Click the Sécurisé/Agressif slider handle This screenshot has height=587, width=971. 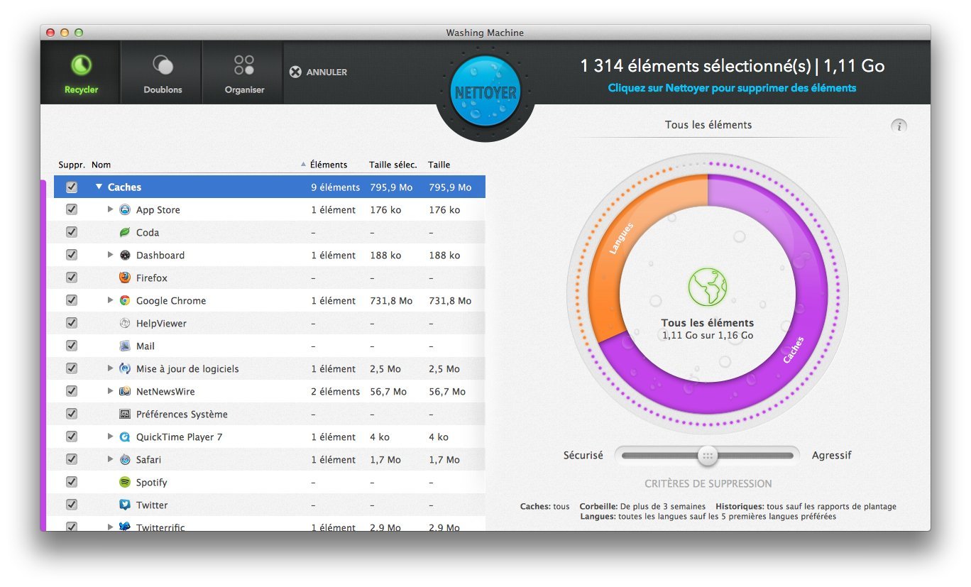[707, 456]
